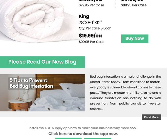167x139 pixels.
Task: Click 'Install the AGH Supply app' text
Action: click(x=83, y=128)
